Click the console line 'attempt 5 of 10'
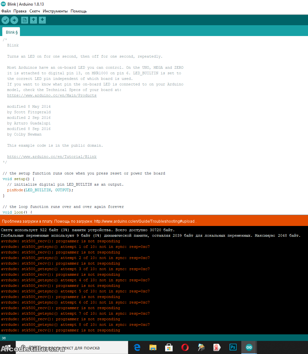The height and width of the screenshot is (354, 308). point(75,291)
